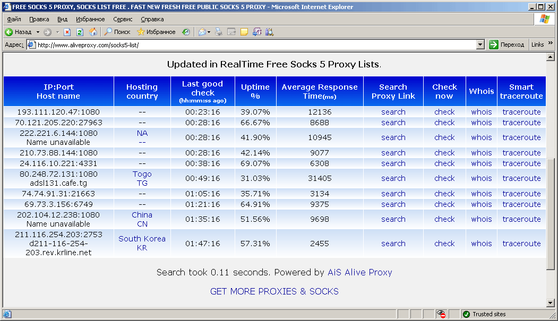558x321 pixels.
Task: Click the address bar URL field
Action: 255,45
